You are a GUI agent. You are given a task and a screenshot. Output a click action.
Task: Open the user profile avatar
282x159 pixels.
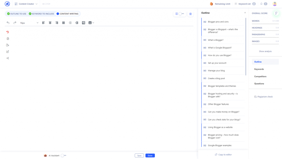coord(275,4)
